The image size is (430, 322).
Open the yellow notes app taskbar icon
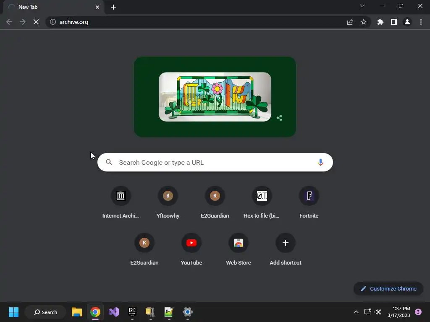coord(150,312)
